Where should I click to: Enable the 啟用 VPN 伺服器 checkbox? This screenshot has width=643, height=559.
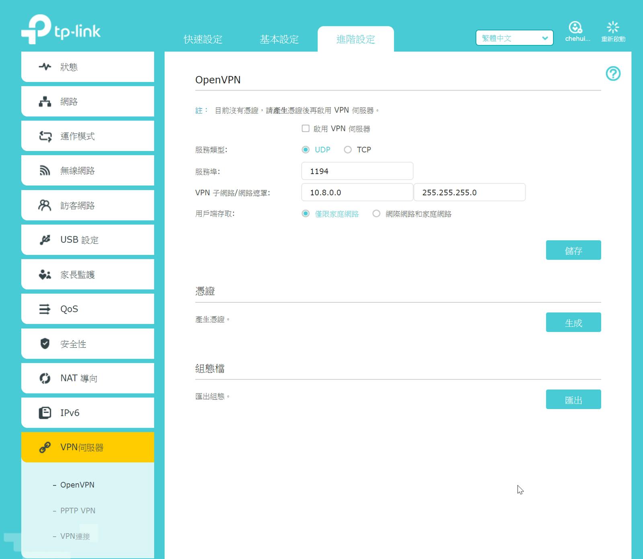click(x=305, y=128)
